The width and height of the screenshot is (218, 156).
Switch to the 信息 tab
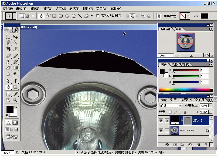tap(178, 29)
